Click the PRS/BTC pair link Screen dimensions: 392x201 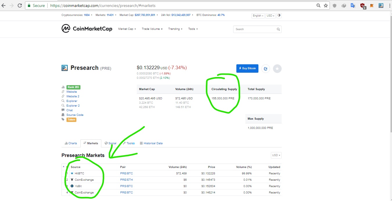tap(126, 186)
